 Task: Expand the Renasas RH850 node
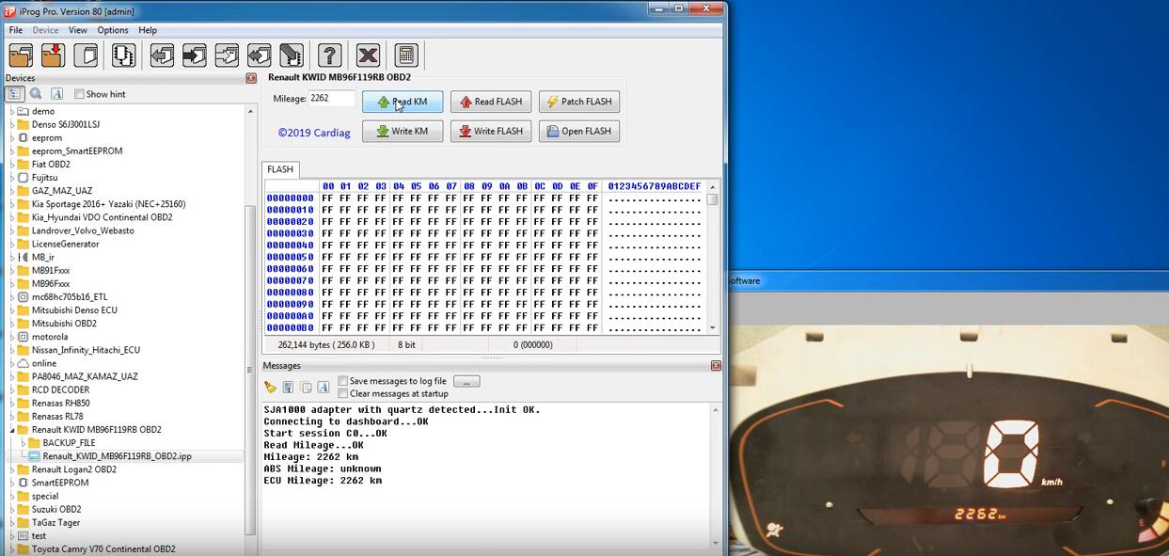point(12,404)
